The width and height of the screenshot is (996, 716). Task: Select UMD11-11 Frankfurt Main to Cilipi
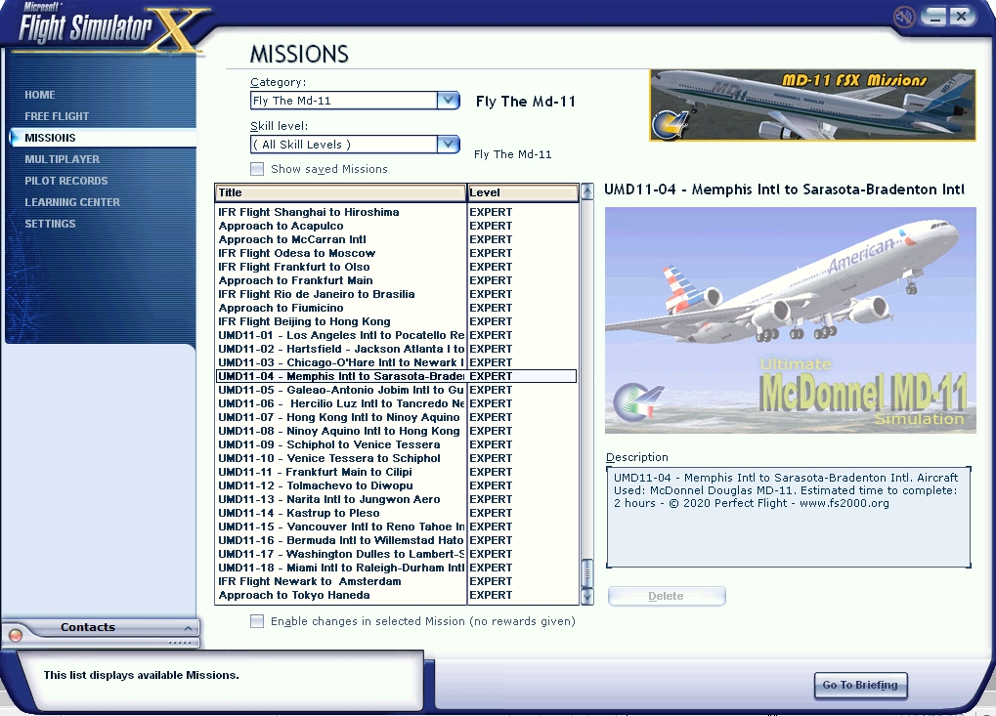397,472
